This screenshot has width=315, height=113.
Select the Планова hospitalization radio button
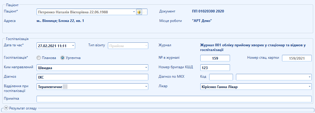38,58
